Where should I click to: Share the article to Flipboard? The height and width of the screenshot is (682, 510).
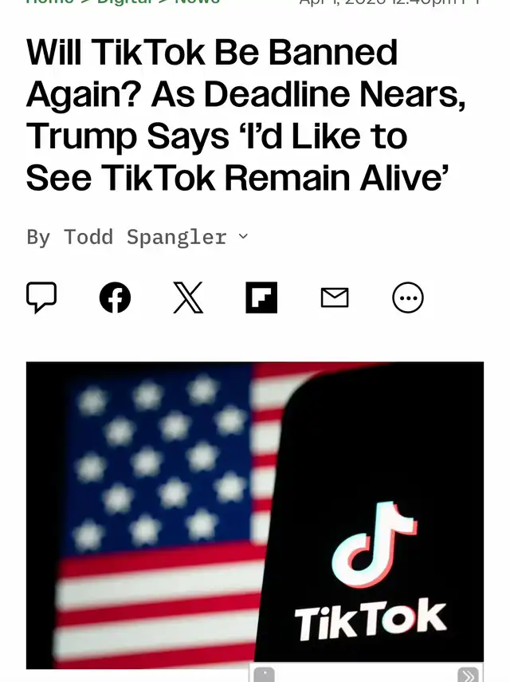click(x=261, y=298)
